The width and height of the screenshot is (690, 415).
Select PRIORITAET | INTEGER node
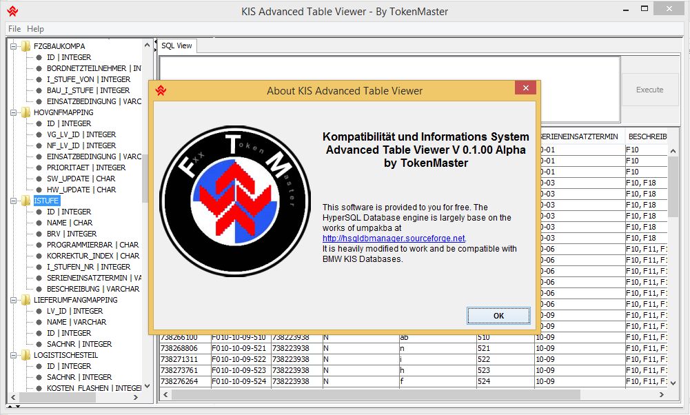[x=86, y=168]
